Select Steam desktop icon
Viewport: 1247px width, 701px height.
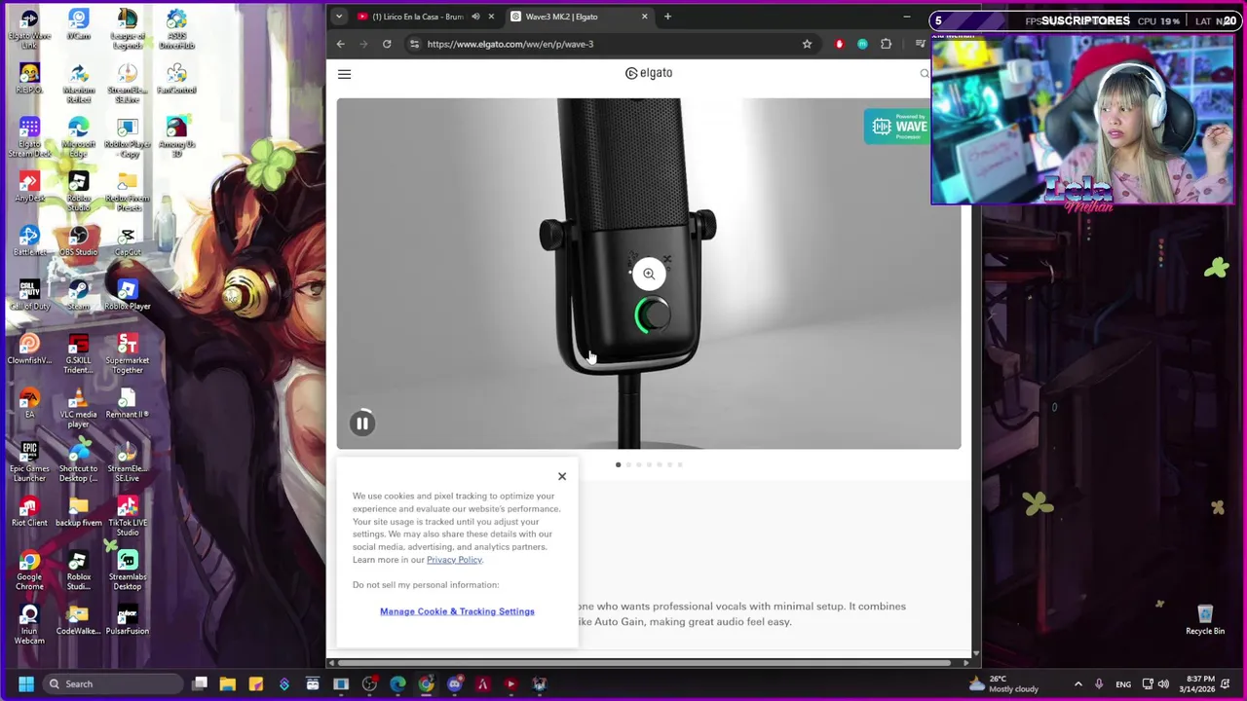(x=79, y=295)
